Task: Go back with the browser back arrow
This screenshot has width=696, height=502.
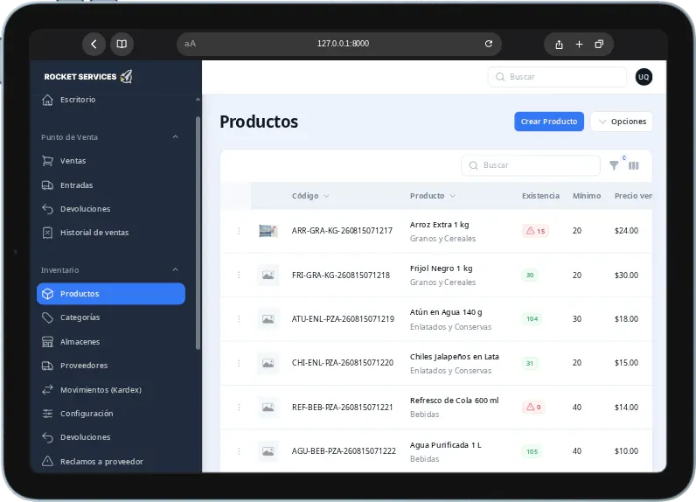Action: [94, 44]
